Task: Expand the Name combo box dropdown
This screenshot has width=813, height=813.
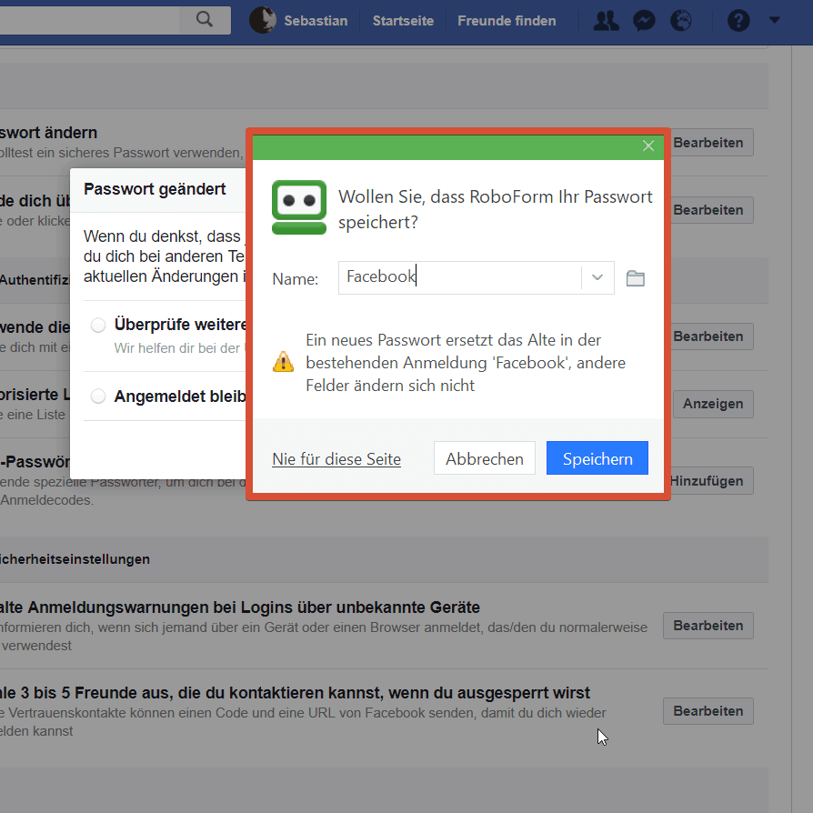Action: (597, 277)
